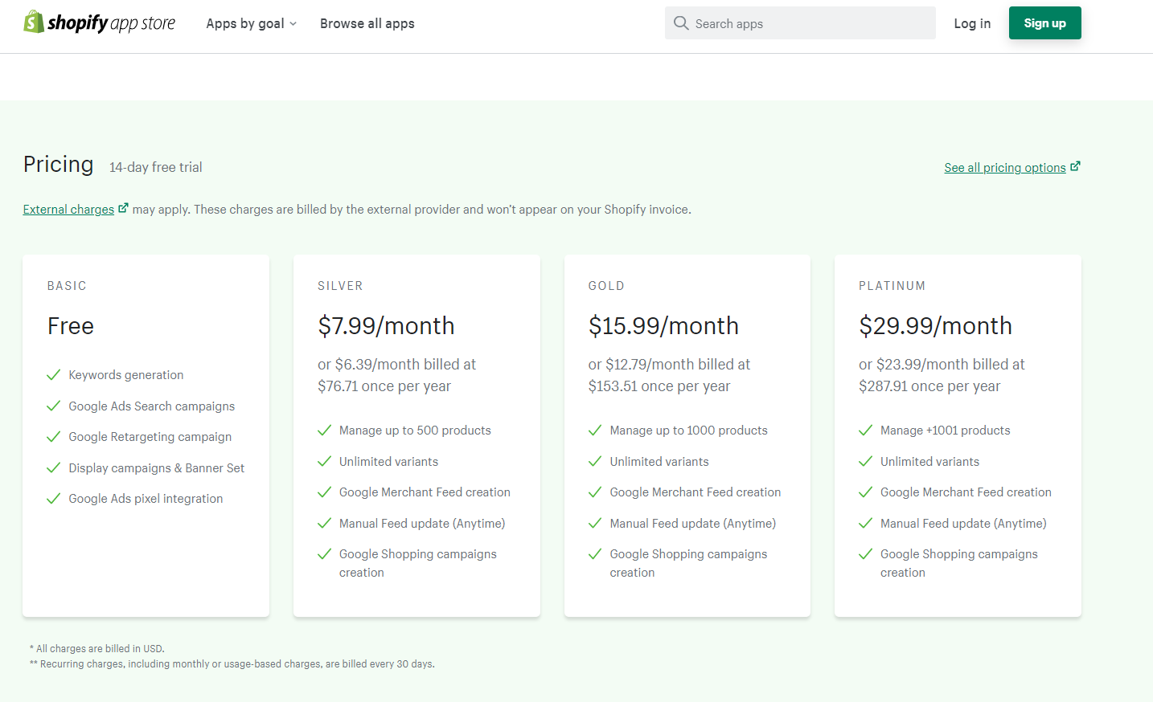This screenshot has height=702, width=1153.
Task: Click the Gold plan Manual Feed update checkmark
Action: (595, 524)
